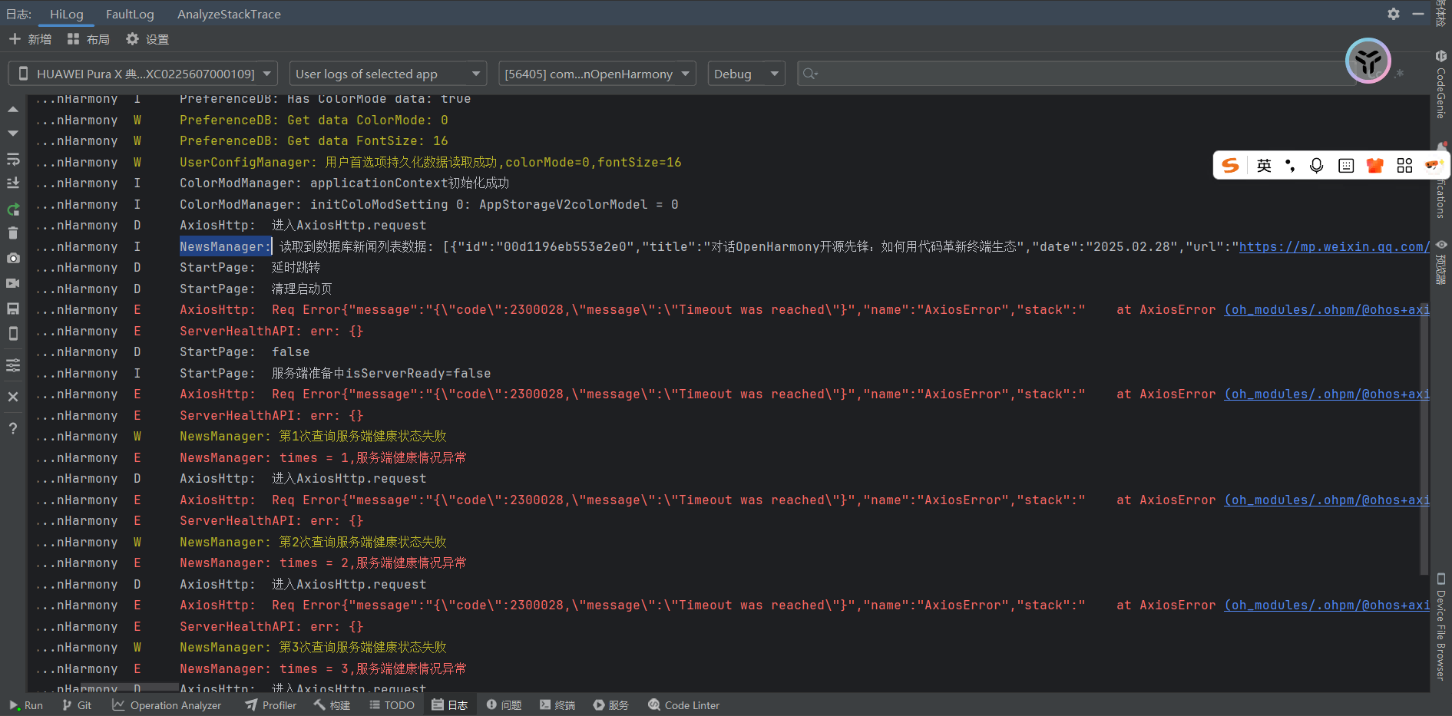Open the mp.weixin.qq.com link in the log

click(1333, 246)
